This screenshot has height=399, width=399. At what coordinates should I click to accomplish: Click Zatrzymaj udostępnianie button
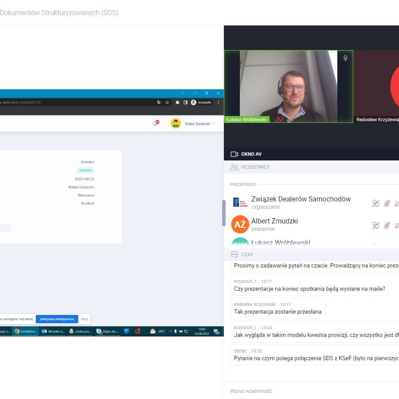pyautogui.click(x=57, y=319)
